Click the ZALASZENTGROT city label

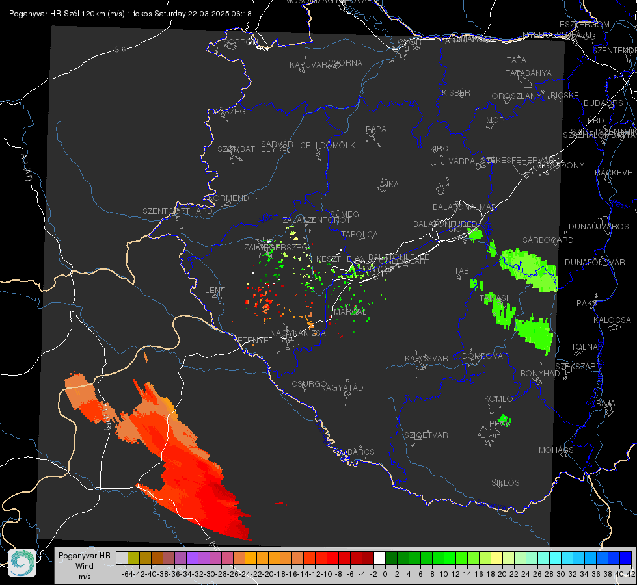[x=316, y=220]
